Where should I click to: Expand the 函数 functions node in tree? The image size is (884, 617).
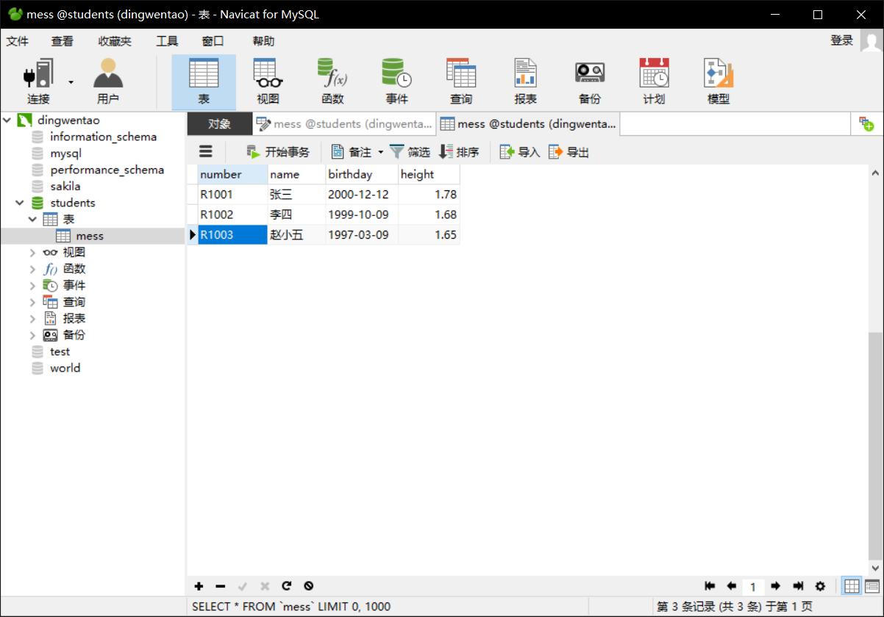tap(32, 269)
